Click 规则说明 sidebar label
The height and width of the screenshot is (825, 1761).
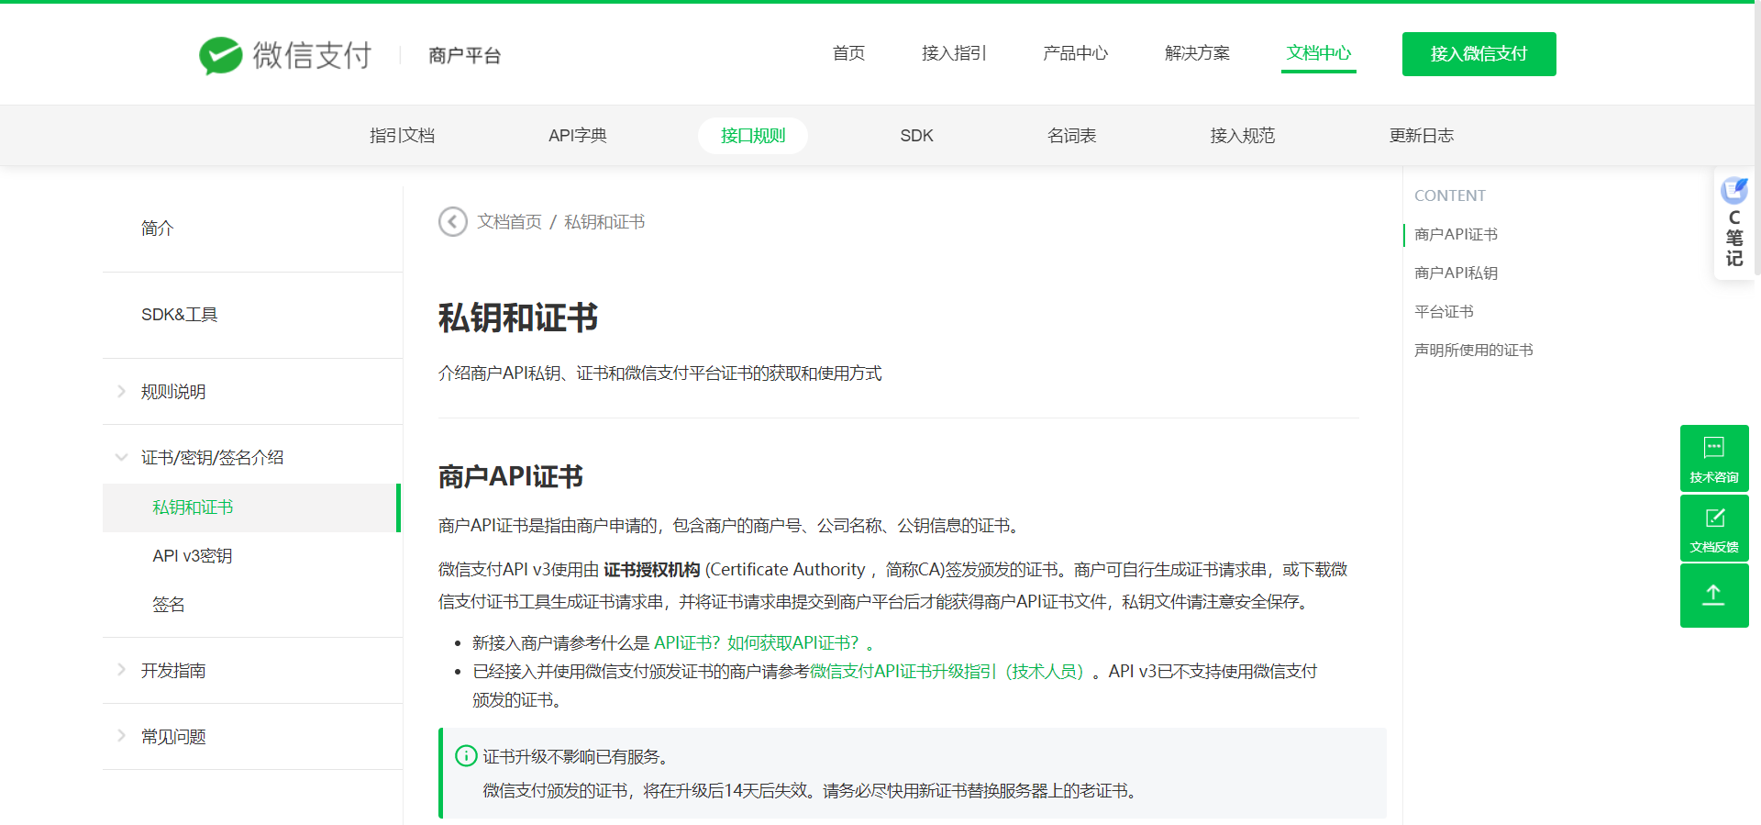coord(173,392)
